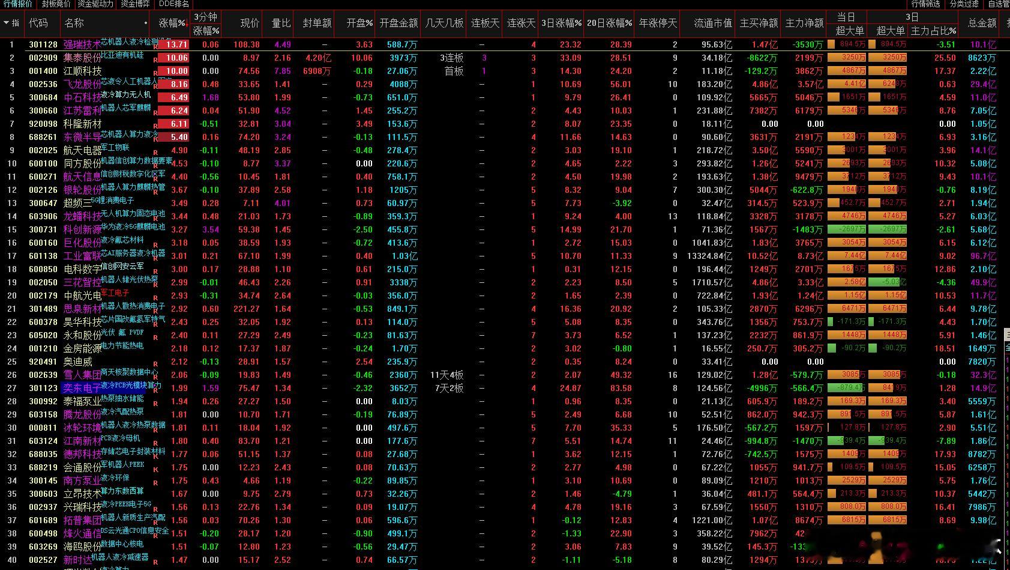Open the 封板竞价 tab

56,4
